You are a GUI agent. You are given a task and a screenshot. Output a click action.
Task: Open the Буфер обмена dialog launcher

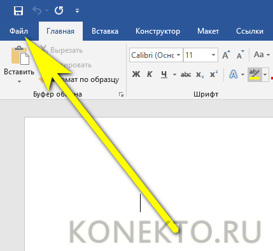click(121, 95)
